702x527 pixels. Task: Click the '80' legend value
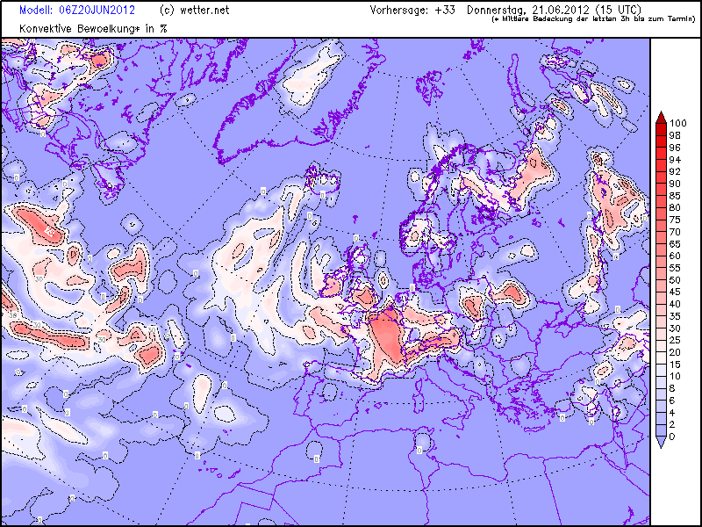click(675, 208)
